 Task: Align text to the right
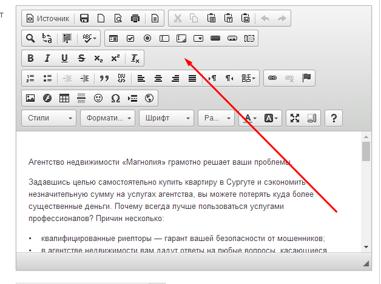[x=175, y=78]
